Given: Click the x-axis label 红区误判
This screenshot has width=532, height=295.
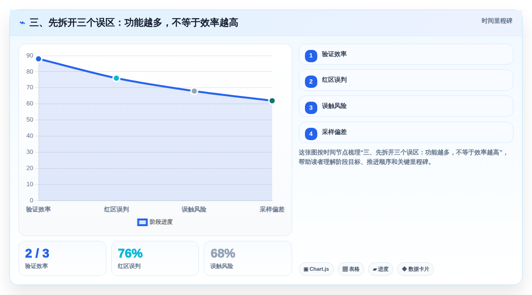Looking at the screenshot, I should tap(116, 209).
